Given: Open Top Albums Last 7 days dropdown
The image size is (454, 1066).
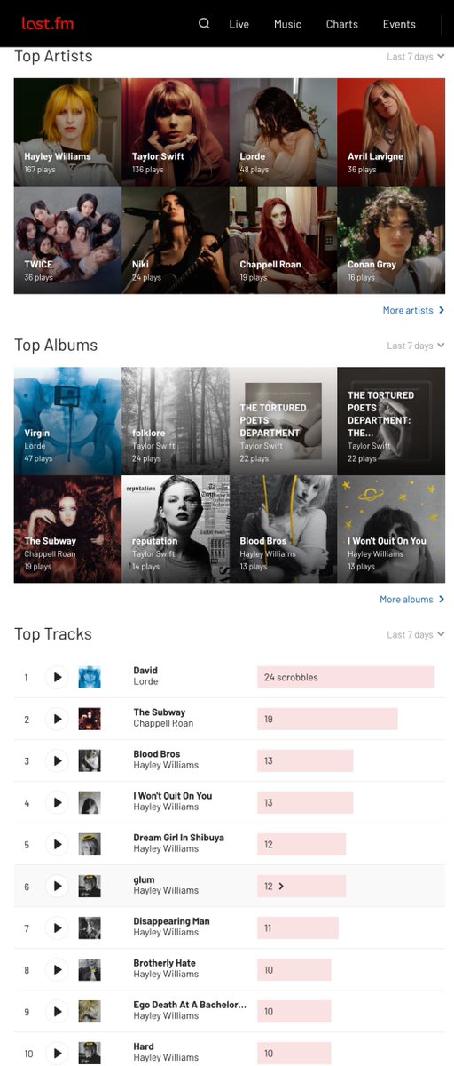Looking at the screenshot, I should pos(416,346).
